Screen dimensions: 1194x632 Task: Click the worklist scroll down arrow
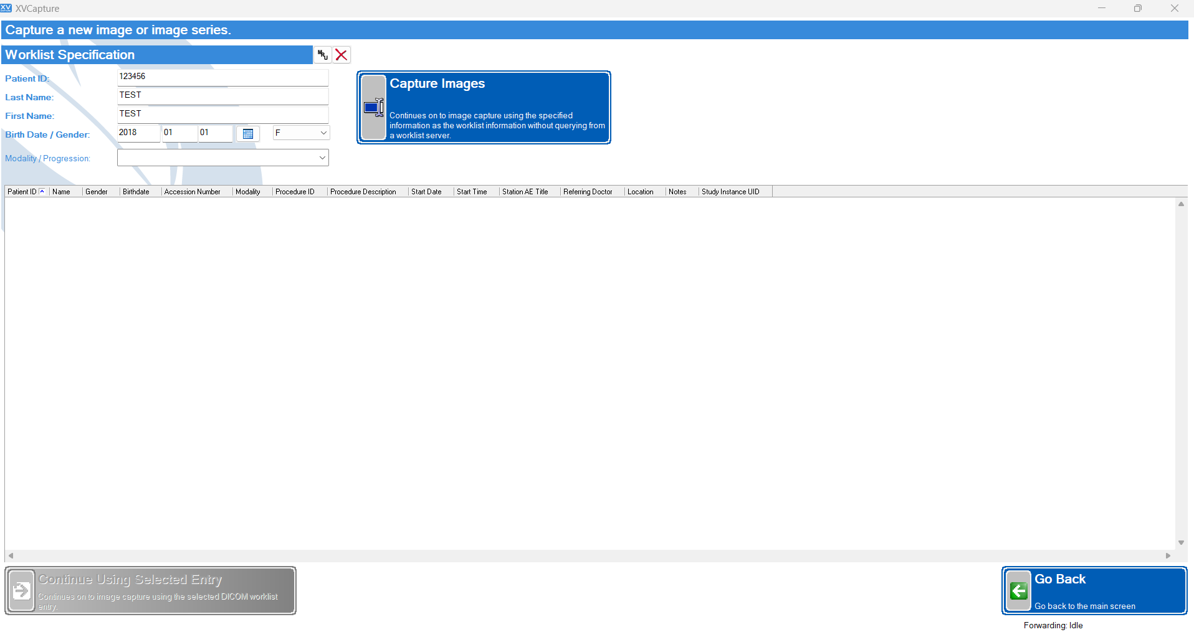[x=1181, y=543]
